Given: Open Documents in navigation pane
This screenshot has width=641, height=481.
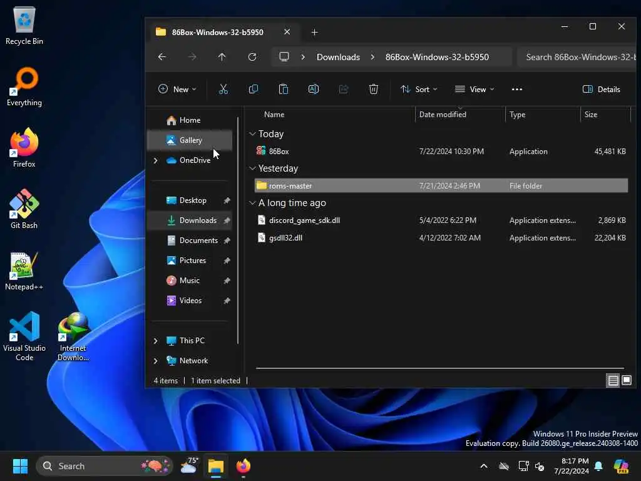Looking at the screenshot, I should coord(190,240).
